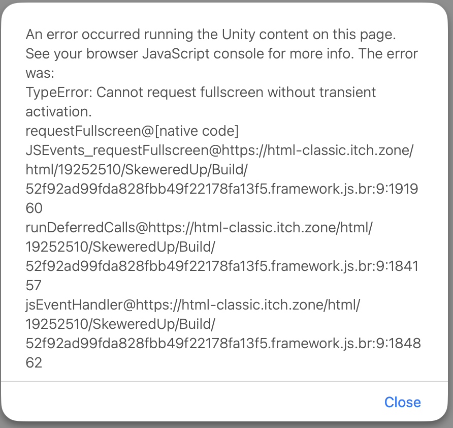Click the word 'activation.' in the error

tap(58, 112)
